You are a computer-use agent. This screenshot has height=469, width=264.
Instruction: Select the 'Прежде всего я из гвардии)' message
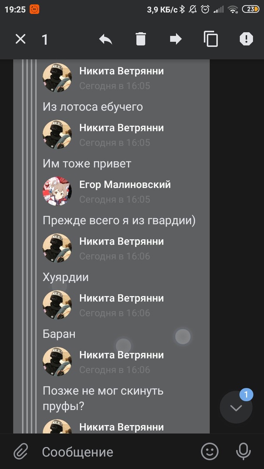(119, 221)
